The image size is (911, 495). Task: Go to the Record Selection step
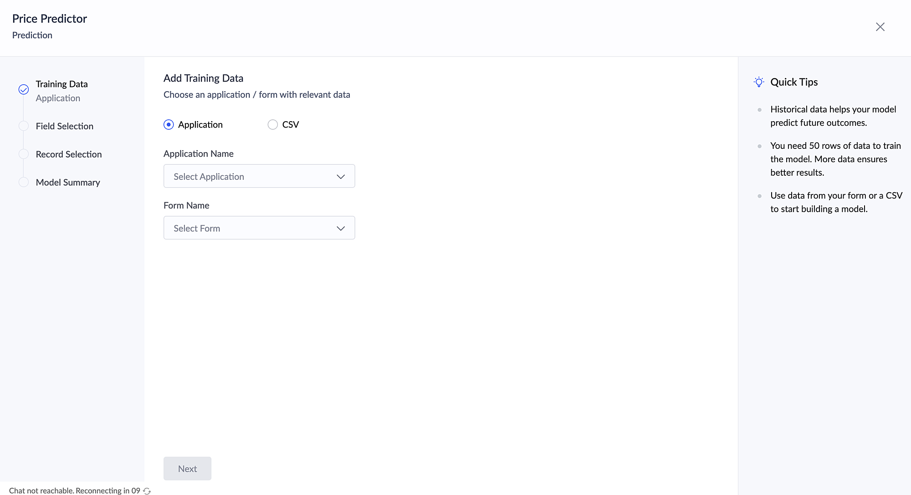[x=68, y=154]
